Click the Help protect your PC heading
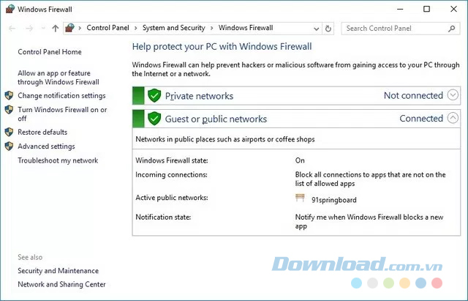 (222, 47)
